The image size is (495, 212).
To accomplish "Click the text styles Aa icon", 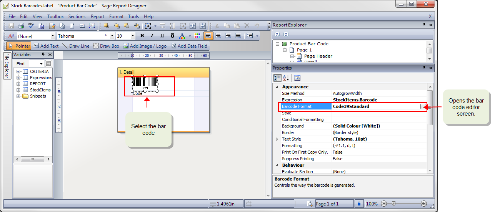I will pyautogui.click(x=11, y=36).
